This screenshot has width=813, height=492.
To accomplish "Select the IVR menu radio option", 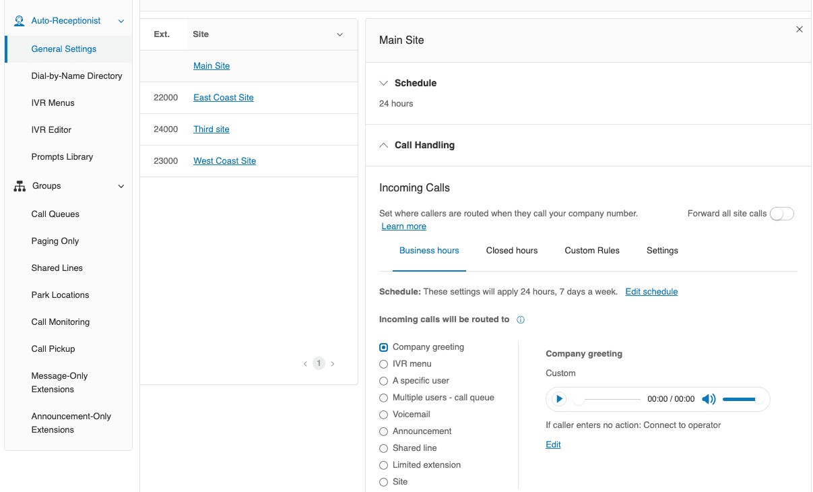I will (x=384, y=364).
